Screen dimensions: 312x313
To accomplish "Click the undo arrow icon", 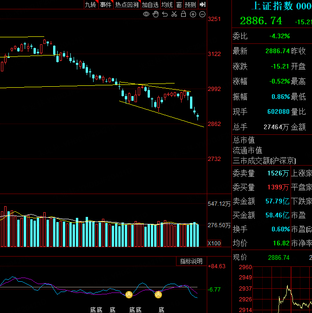I will pos(165,14).
